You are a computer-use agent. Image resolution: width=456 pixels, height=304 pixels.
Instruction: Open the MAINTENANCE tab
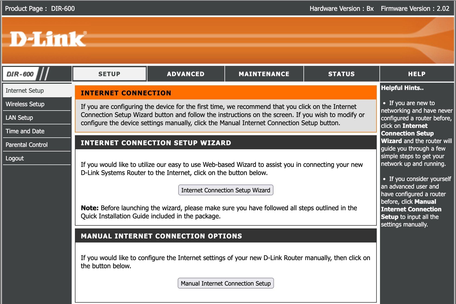[x=264, y=74]
